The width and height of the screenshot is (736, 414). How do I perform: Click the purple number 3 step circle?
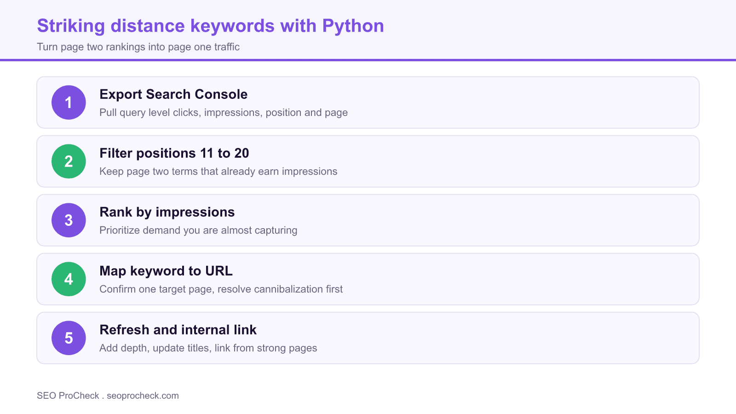pyautogui.click(x=69, y=220)
